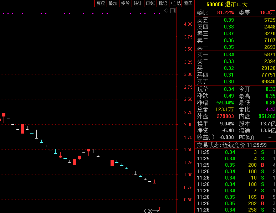Click the 买五 bid price 0.30

229,82
